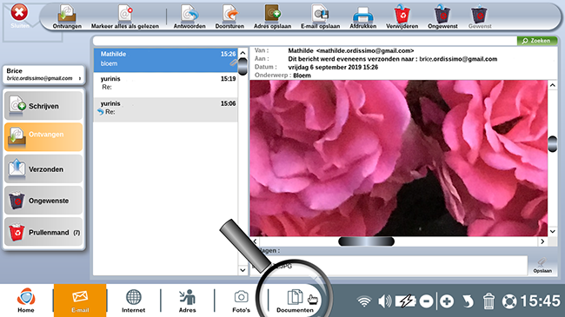Mark email as Ongewenst in toolbar
This screenshot has width=565, height=317.
442,17
